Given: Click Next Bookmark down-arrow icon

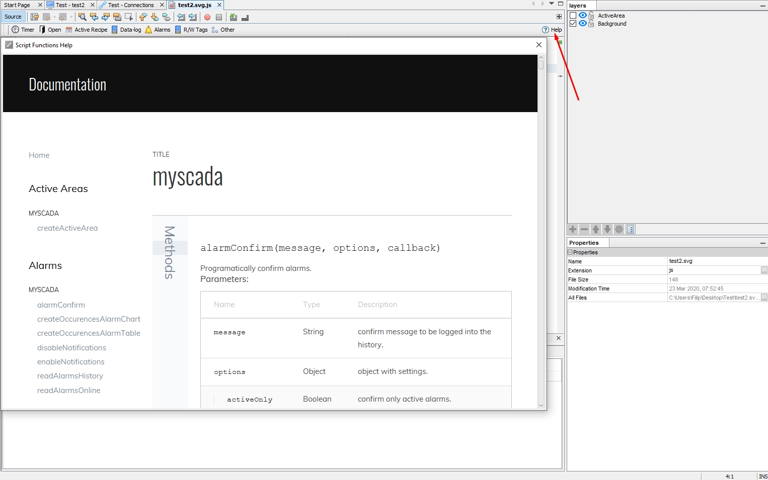Looking at the screenshot, I should pyautogui.click(x=155, y=17).
